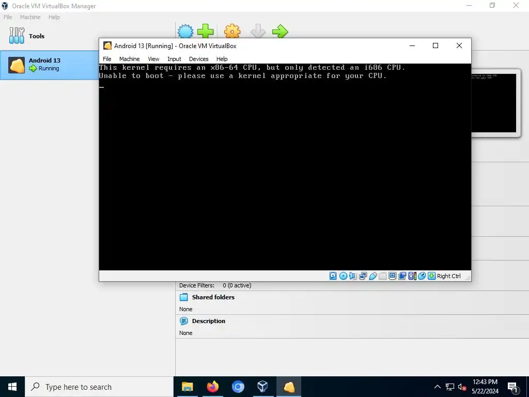
Task: Click the Description speech bubble icon
Action: [x=184, y=321]
